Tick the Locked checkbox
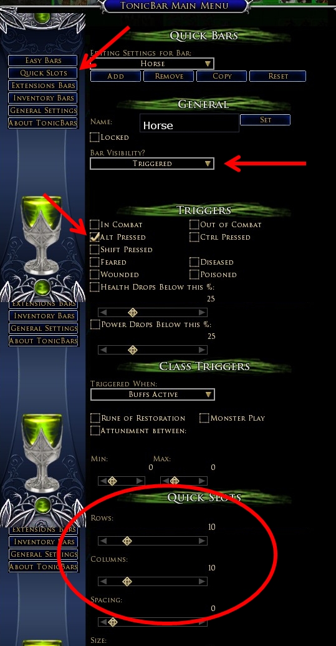 (x=95, y=137)
